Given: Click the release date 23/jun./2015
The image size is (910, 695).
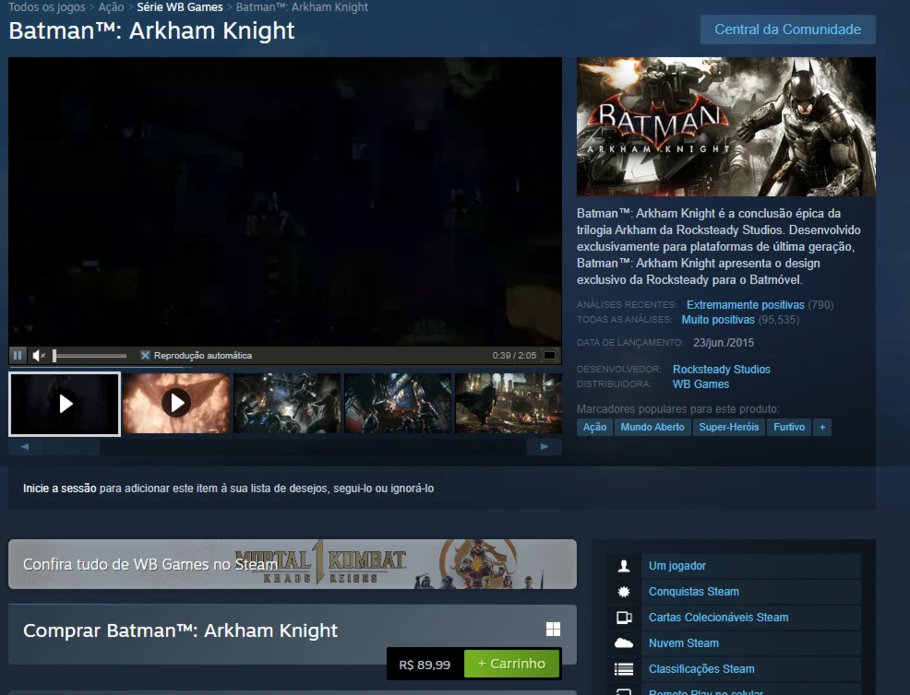Looking at the screenshot, I should pos(724,343).
